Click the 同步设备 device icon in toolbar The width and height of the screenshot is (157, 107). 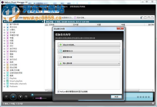75,18
